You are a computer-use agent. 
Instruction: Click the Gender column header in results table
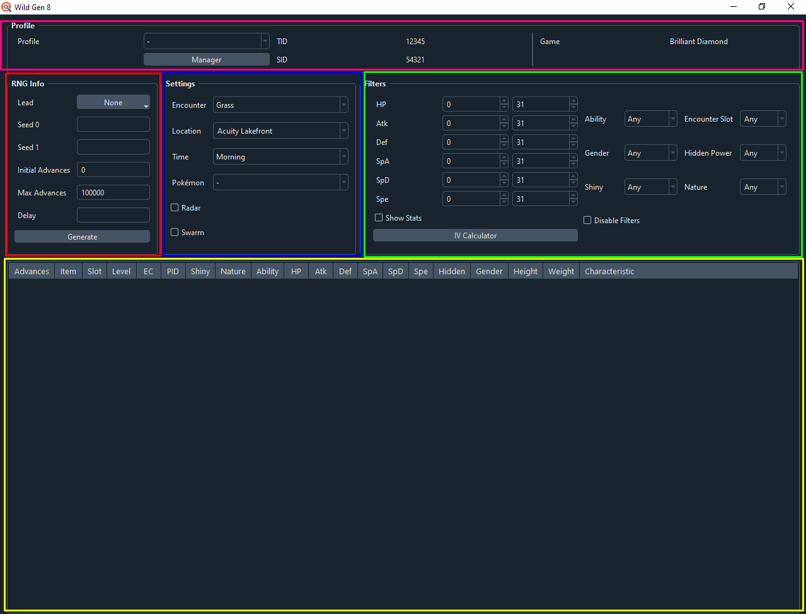pyautogui.click(x=490, y=272)
